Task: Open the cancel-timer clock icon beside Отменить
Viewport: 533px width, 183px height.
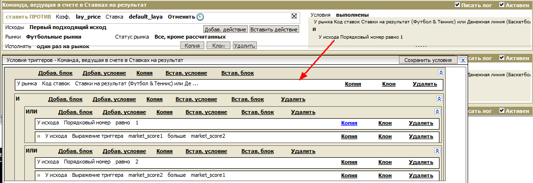Action: tap(200, 17)
